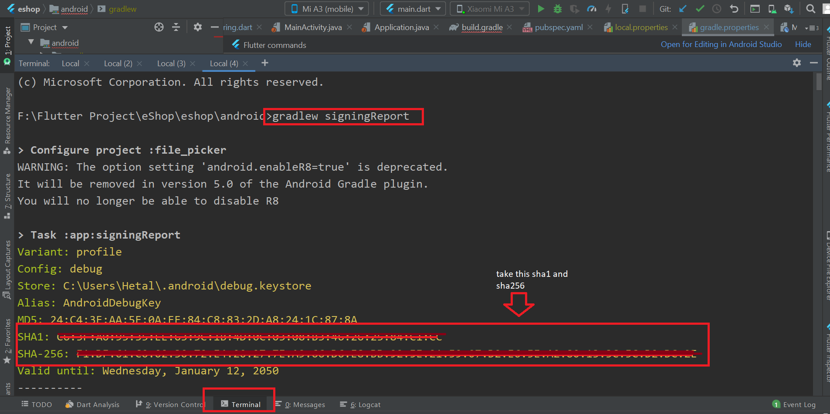Open the Mi A3 (mobile) device dropdown

tap(327, 9)
